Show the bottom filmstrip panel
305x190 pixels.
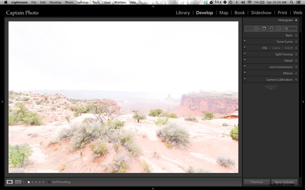153,188
